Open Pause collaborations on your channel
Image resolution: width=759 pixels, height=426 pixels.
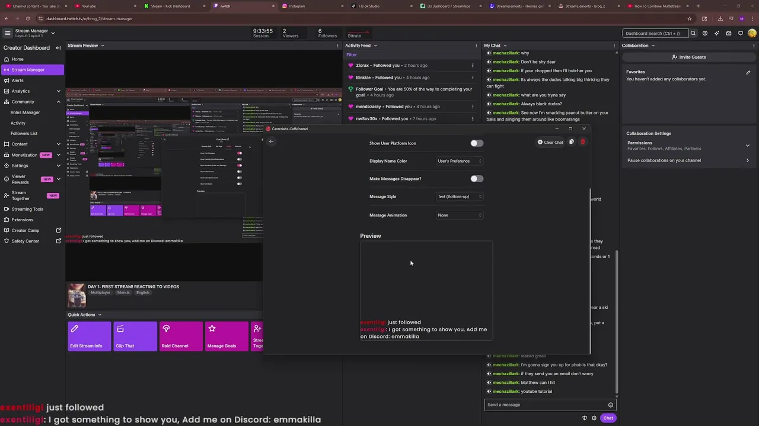pyautogui.click(x=688, y=160)
